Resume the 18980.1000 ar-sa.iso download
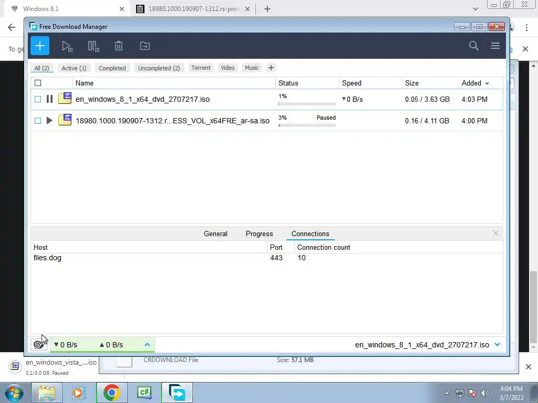 click(x=49, y=121)
